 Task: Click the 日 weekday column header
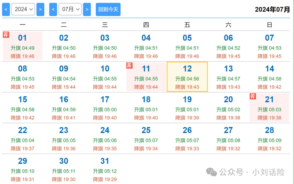(269, 25)
